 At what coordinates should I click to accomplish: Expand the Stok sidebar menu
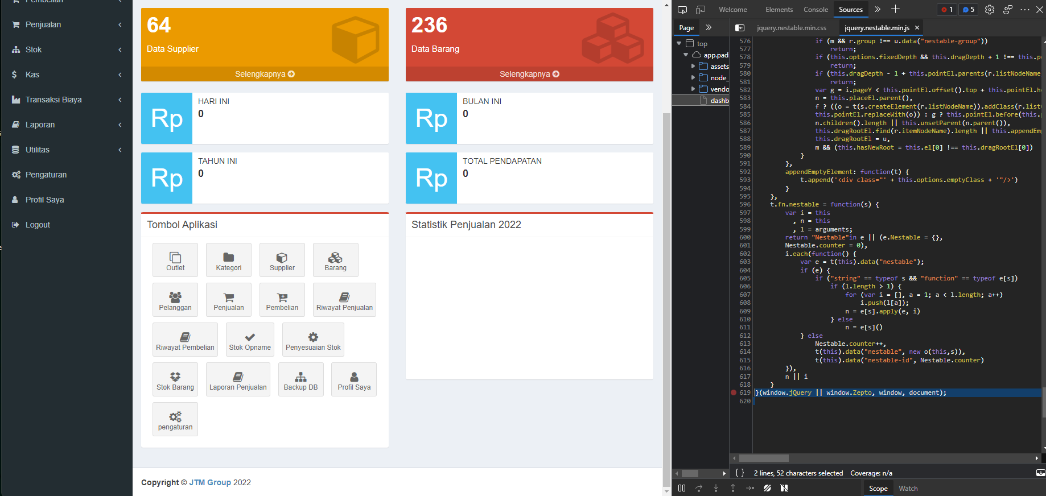pyautogui.click(x=67, y=49)
